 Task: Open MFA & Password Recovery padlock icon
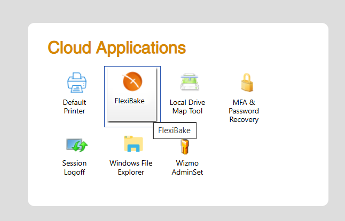[247, 83]
